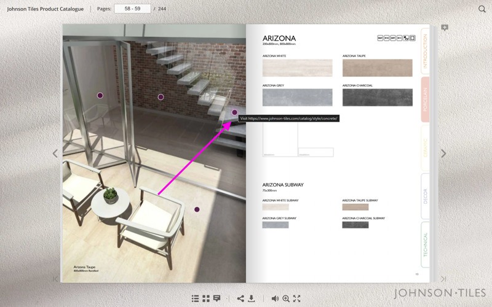Toggle fullscreen mode icon

297,298
